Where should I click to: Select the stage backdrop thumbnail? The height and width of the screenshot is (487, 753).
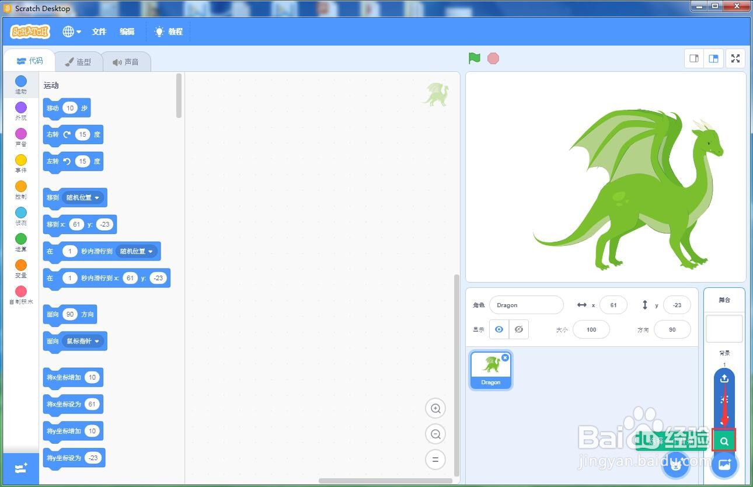724,329
